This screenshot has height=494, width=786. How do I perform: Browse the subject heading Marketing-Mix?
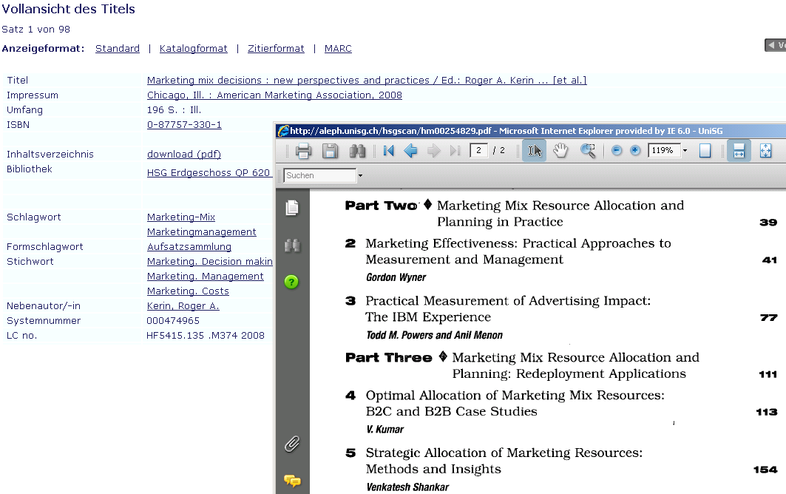(181, 217)
